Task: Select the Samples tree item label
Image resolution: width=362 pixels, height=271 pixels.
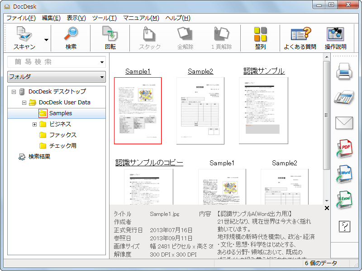Action: (x=61, y=113)
